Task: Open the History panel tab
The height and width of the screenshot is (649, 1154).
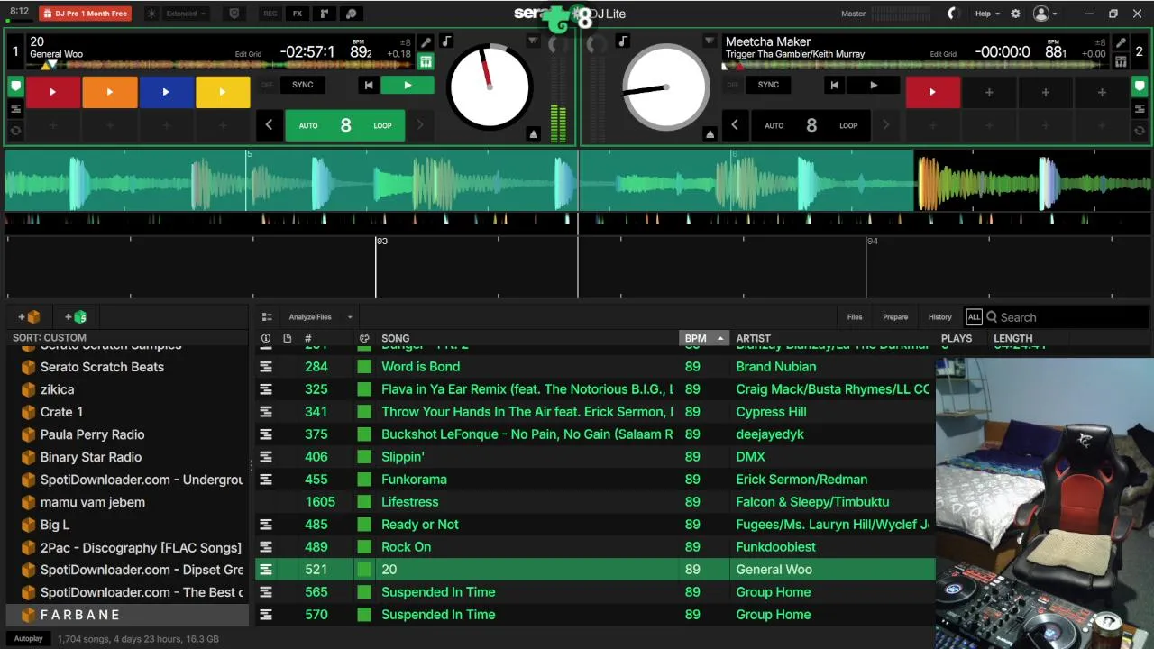Action: click(x=940, y=317)
